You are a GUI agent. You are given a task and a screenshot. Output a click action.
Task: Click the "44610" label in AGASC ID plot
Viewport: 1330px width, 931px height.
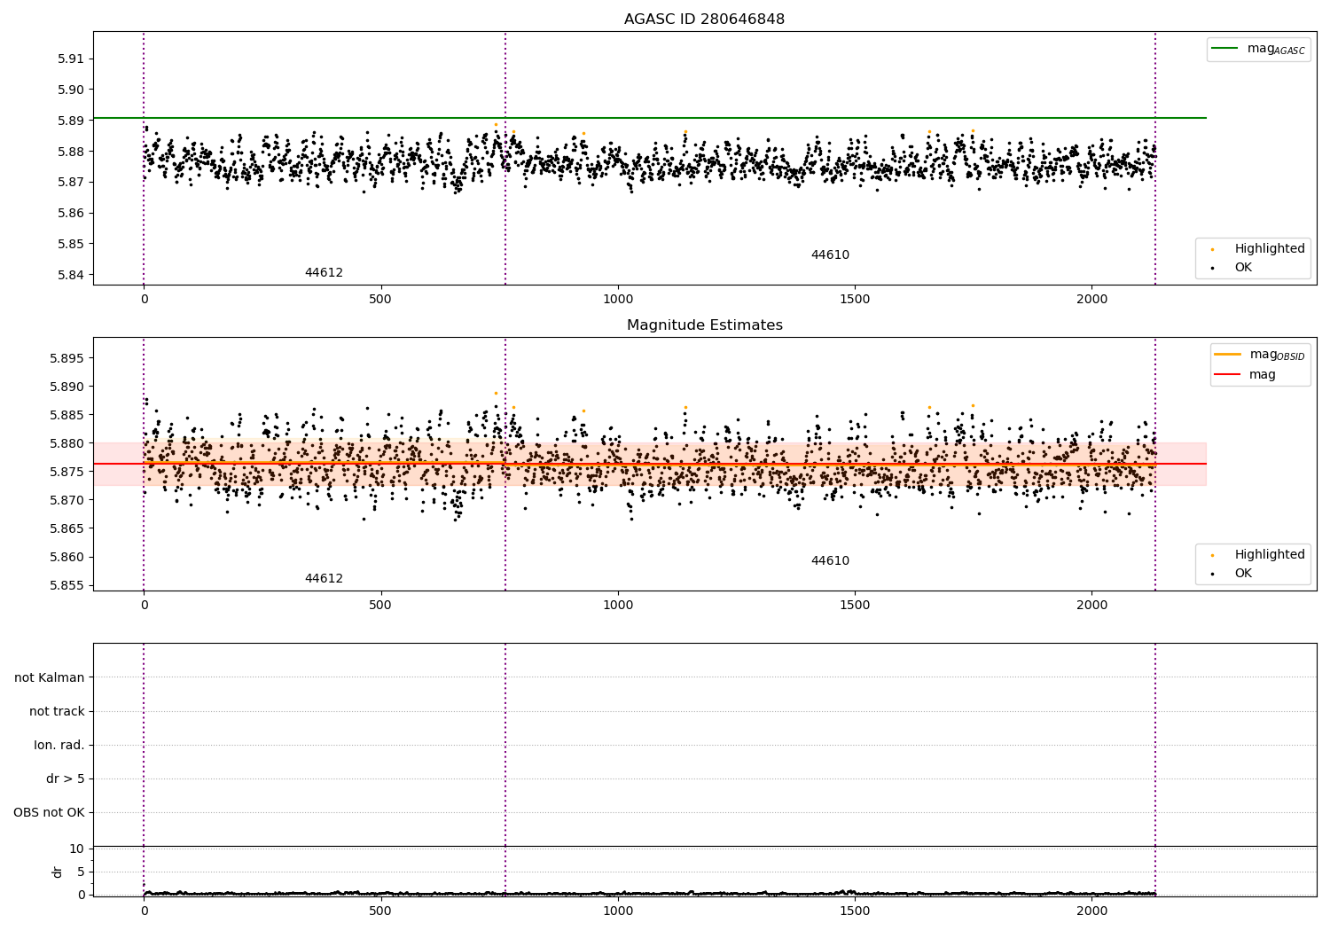pyautogui.click(x=830, y=254)
